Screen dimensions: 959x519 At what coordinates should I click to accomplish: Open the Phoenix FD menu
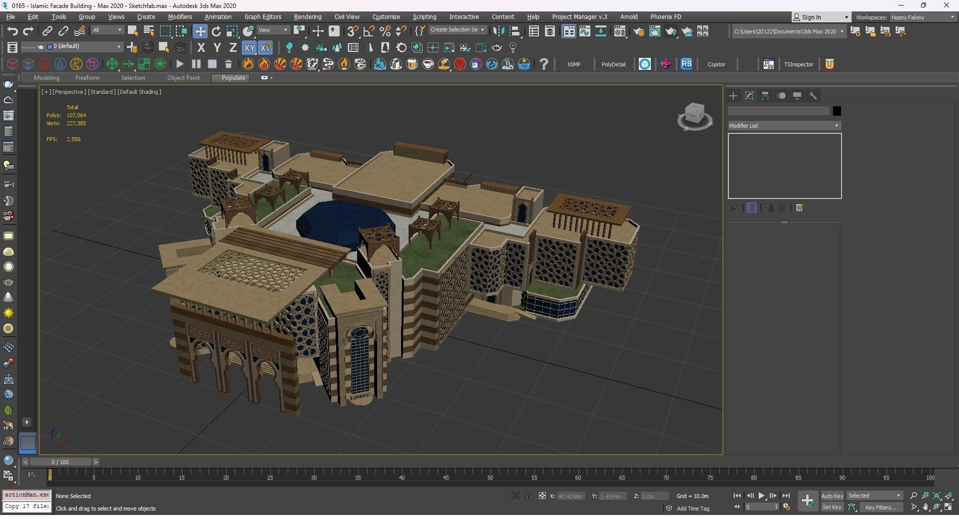(665, 17)
